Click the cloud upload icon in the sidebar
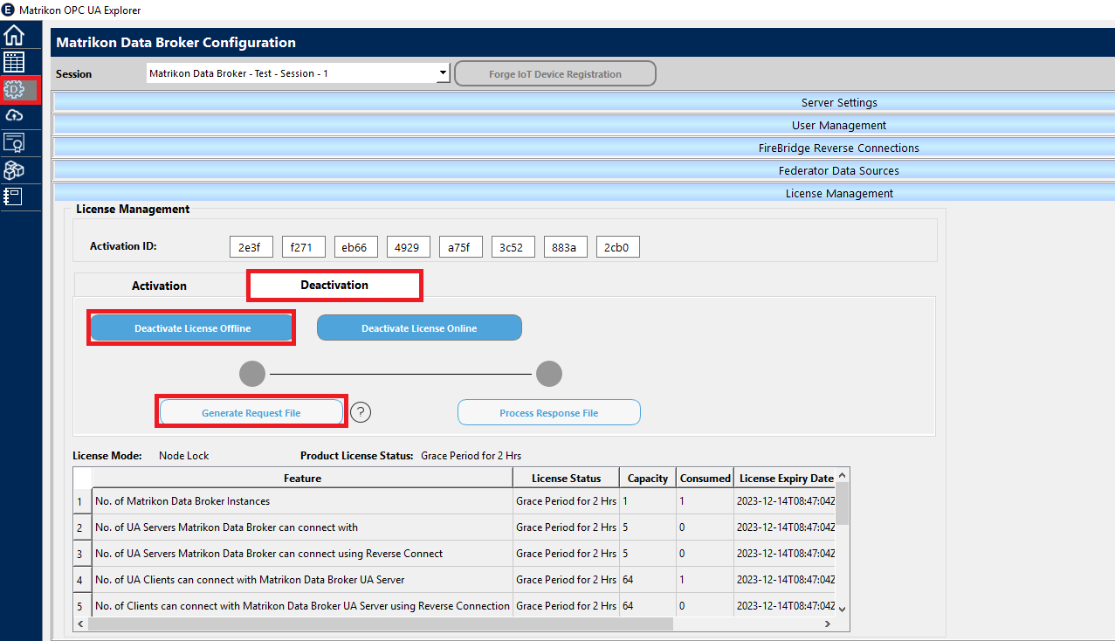 (13, 114)
